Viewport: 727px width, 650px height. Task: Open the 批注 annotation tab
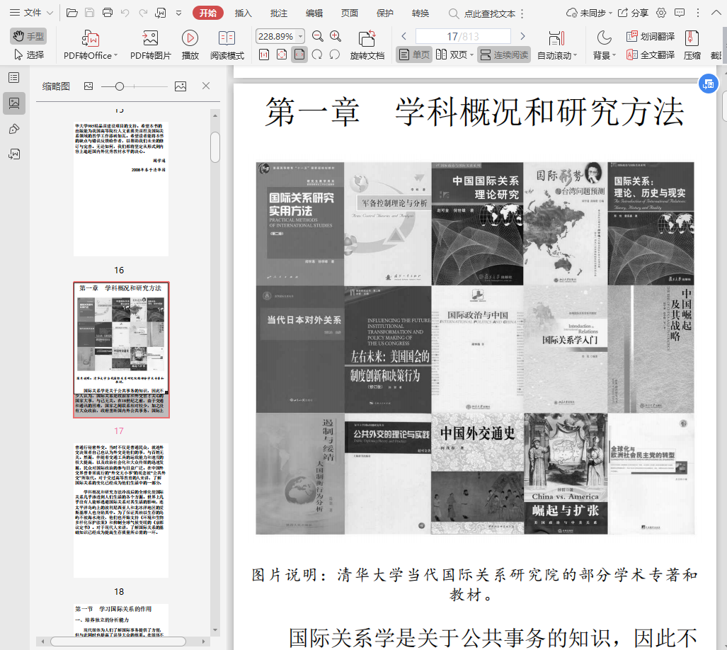click(279, 13)
